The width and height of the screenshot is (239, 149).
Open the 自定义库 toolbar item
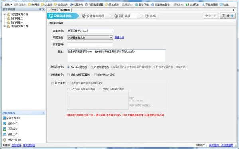click(61, 4)
